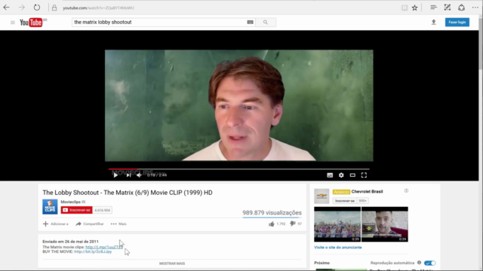Click the autoplay info icon
The height and width of the screenshot is (271, 483).
pos(419,263)
